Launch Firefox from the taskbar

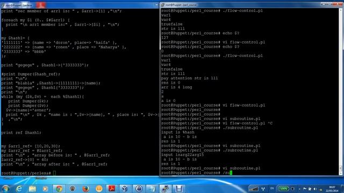(x=85, y=189)
